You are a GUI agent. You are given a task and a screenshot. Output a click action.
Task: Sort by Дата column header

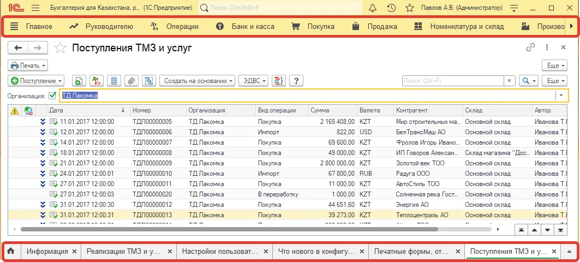click(x=88, y=110)
